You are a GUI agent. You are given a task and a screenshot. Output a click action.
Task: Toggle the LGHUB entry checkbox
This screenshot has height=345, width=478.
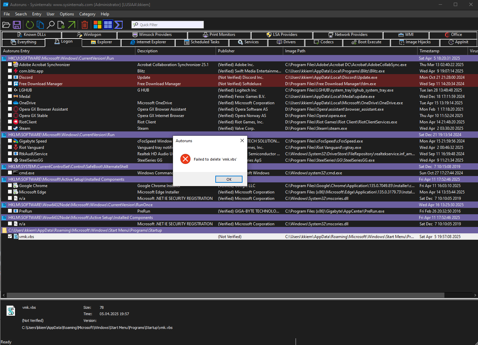click(x=10, y=90)
